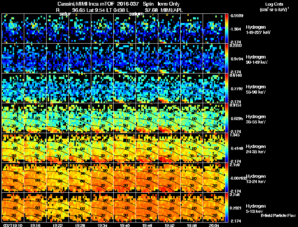This screenshot has width=298, height=227.
Task: Click the color bar beside Hydrogen 35-55 keV
Action: tap(226, 118)
